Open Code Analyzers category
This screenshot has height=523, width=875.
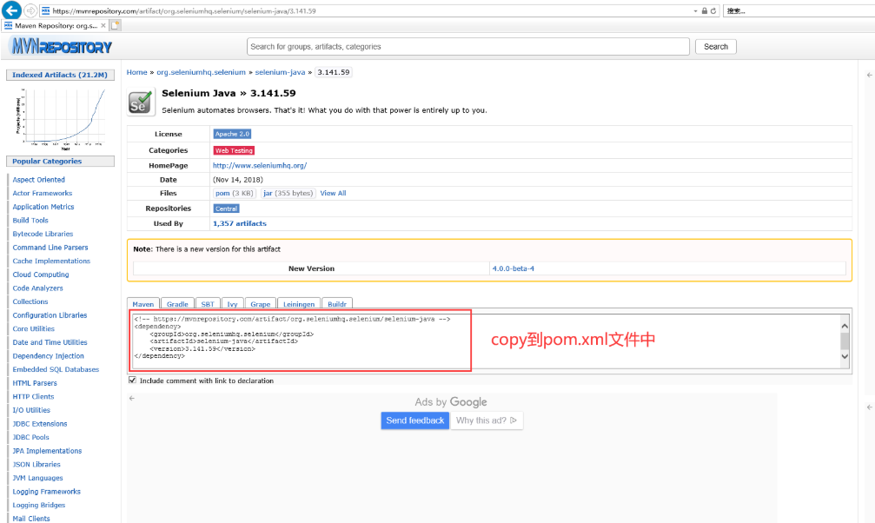pyautogui.click(x=37, y=288)
